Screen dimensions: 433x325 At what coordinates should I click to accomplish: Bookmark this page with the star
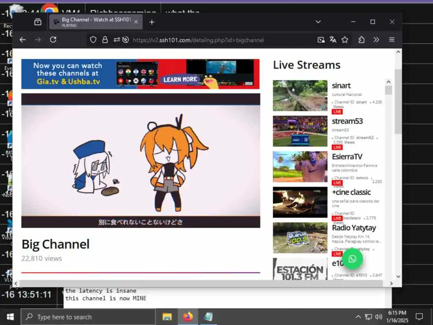pos(345,40)
